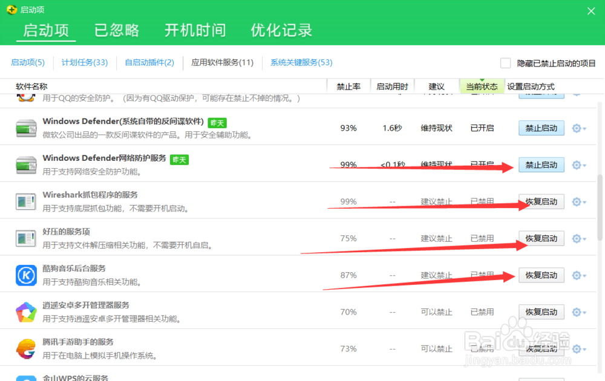Click the 好压的服务项 row icon
This screenshot has height=381, width=605.
tap(26, 238)
